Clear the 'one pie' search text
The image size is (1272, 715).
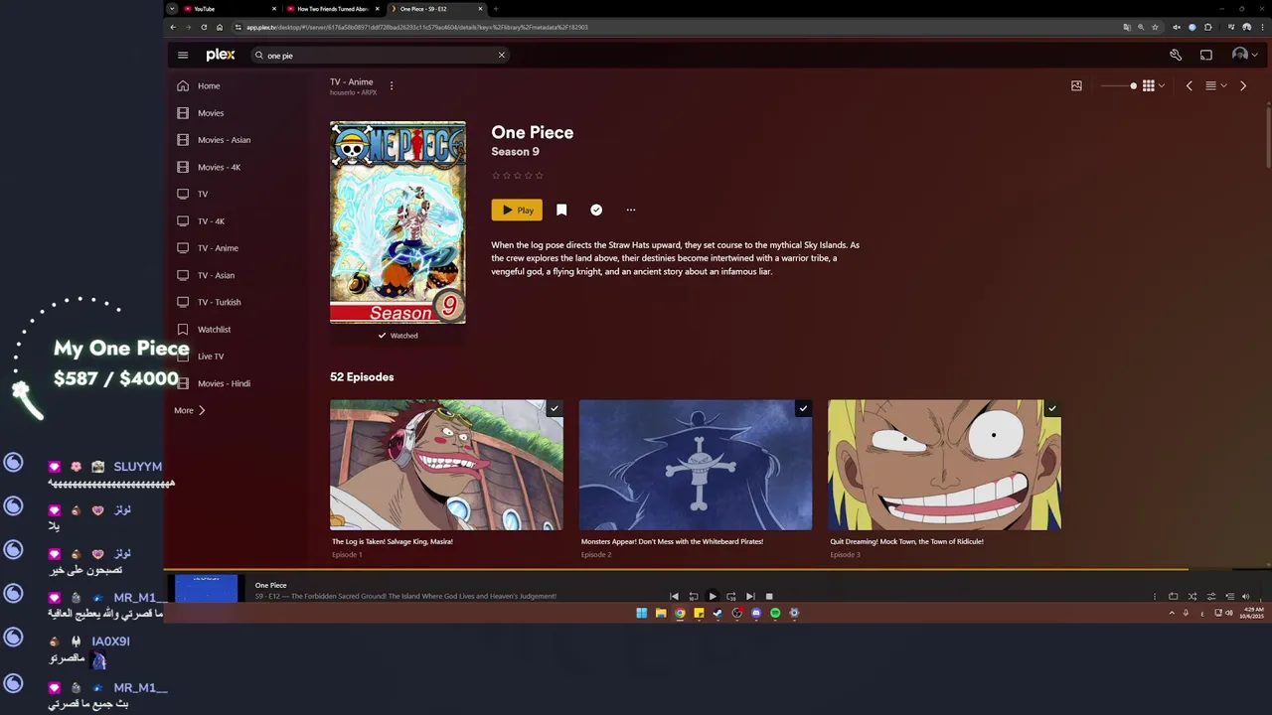point(501,56)
